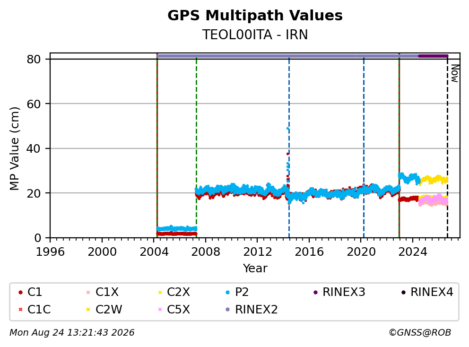Screen dimensions: 469x347
Task: Click the RINEX4 legend entry
Action: pyautogui.click(x=427, y=292)
